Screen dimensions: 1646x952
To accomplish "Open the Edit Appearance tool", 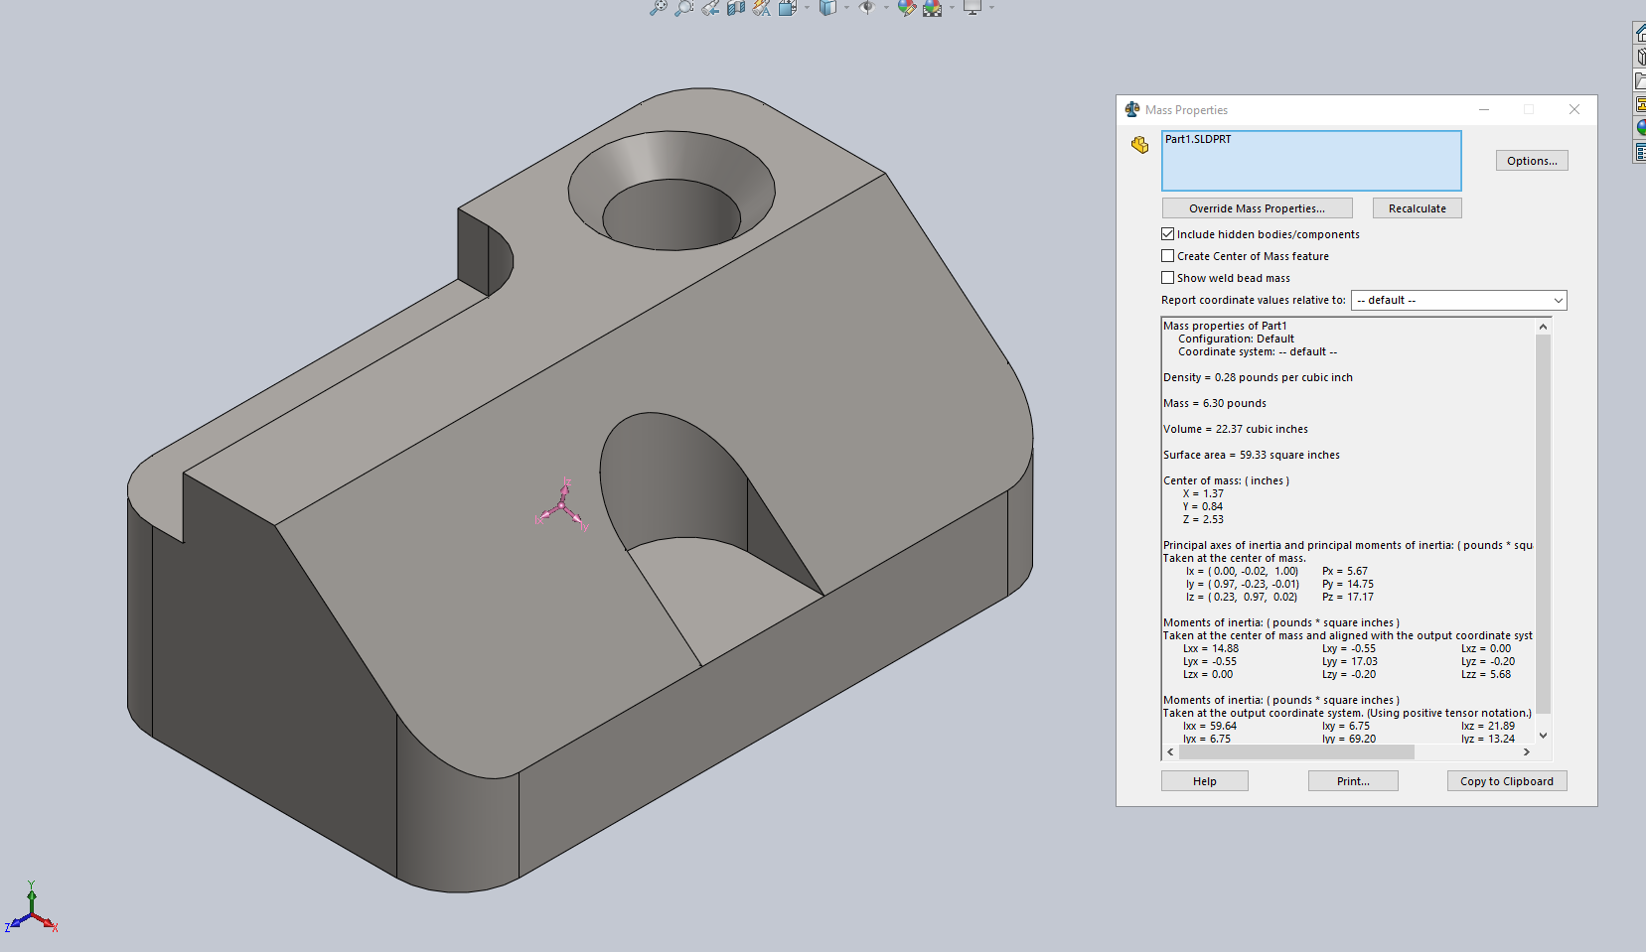I will [906, 8].
